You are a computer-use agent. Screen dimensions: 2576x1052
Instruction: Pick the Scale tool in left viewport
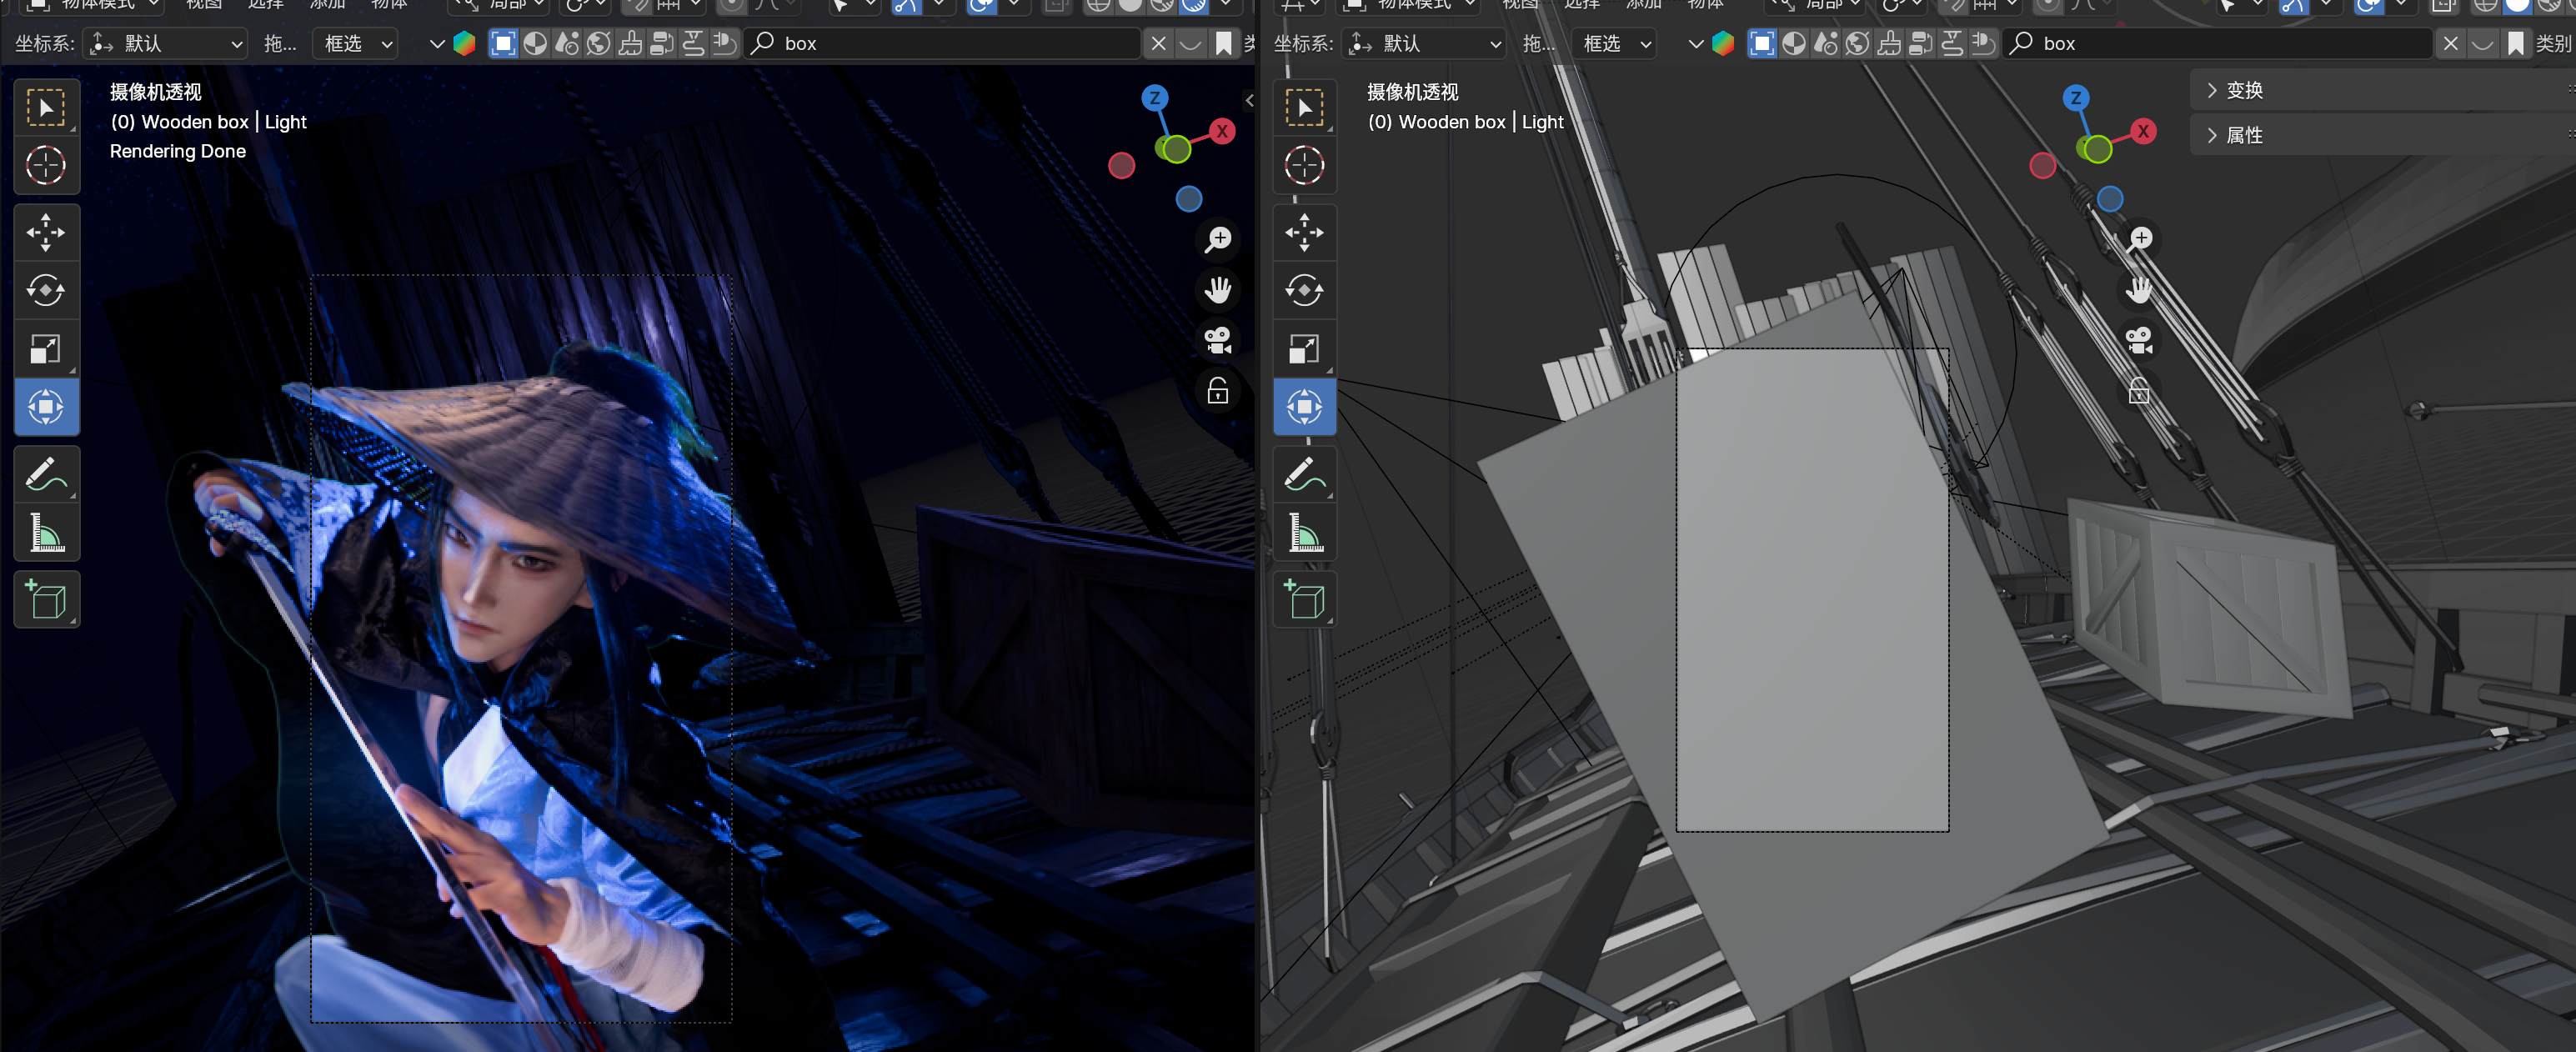click(x=46, y=348)
